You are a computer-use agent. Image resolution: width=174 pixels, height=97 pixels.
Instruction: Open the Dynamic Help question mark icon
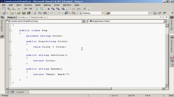click(x=172, y=65)
